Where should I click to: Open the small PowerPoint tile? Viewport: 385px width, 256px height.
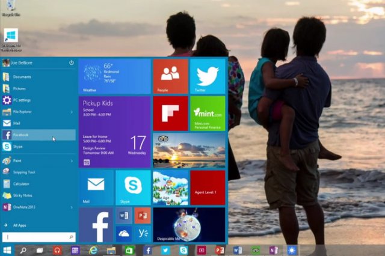point(143,216)
